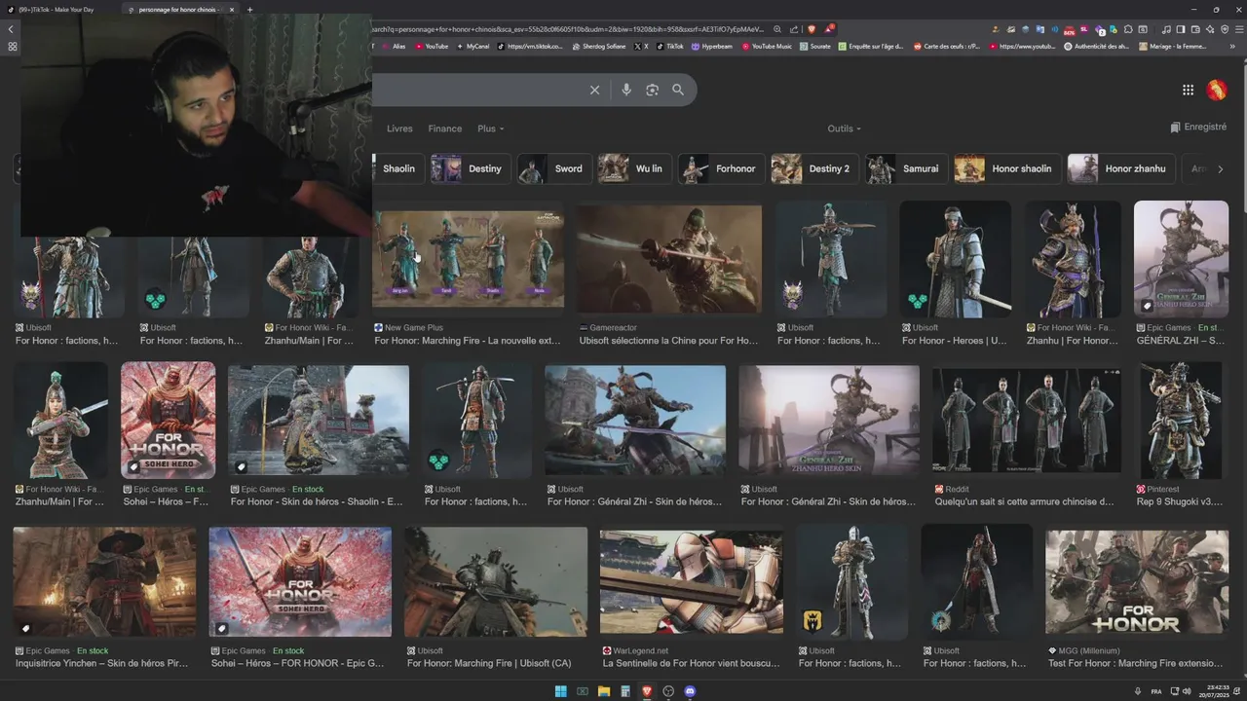This screenshot has width=1247, height=701.
Task: Select the Finance search tab
Action: [x=445, y=129]
